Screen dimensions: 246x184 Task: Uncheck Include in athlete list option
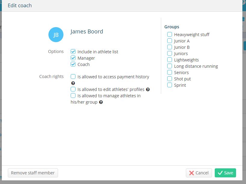pyautogui.click(x=73, y=51)
